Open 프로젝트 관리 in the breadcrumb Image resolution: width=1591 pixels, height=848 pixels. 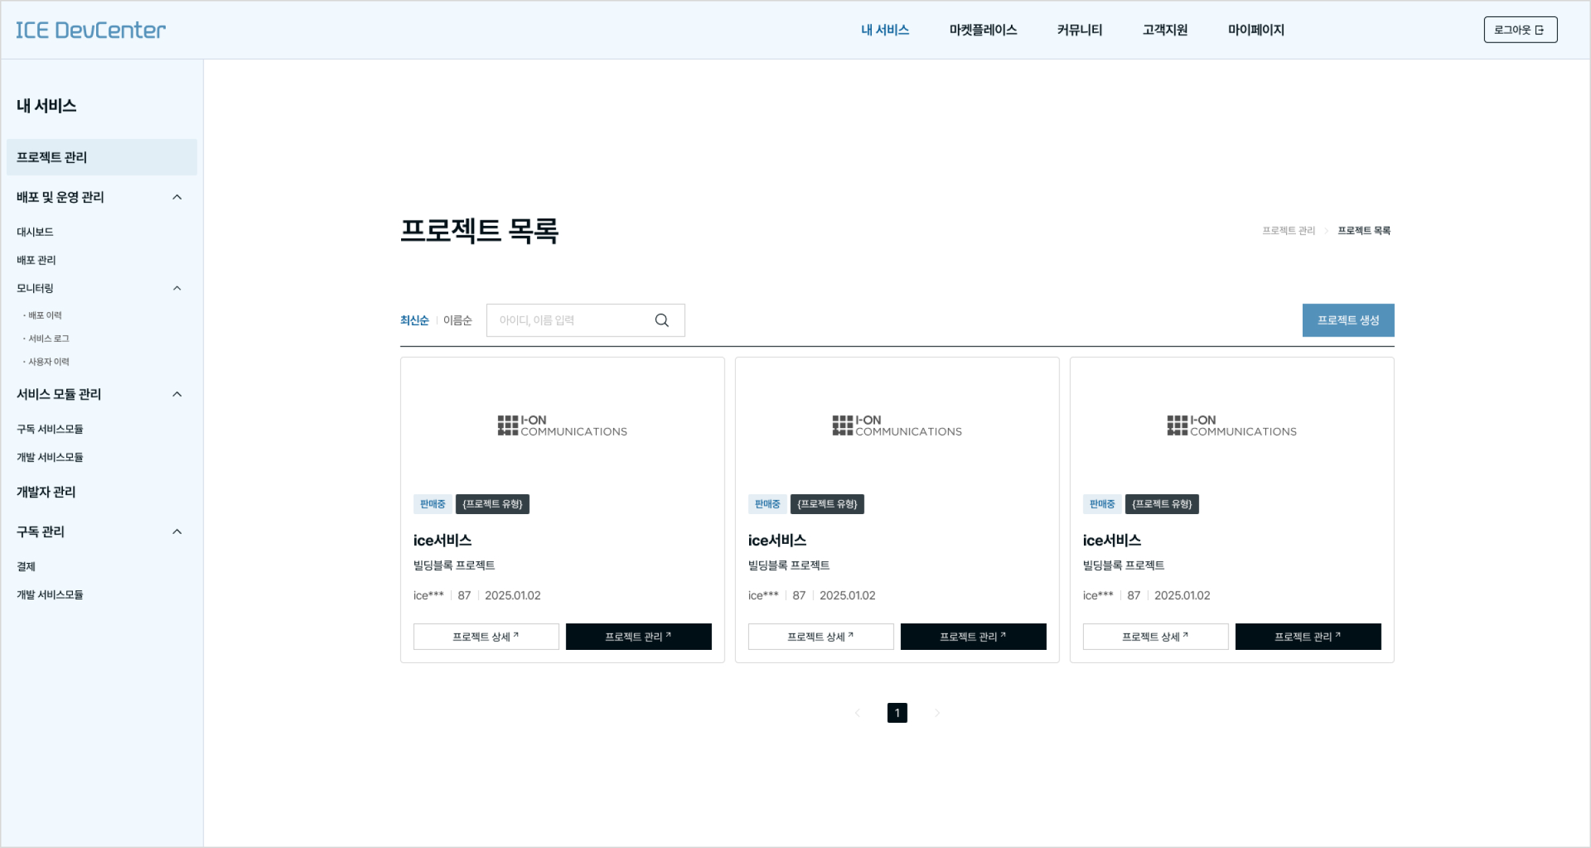[1288, 230]
